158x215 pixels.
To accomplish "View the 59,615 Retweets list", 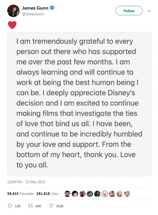I will tap(21, 194).
